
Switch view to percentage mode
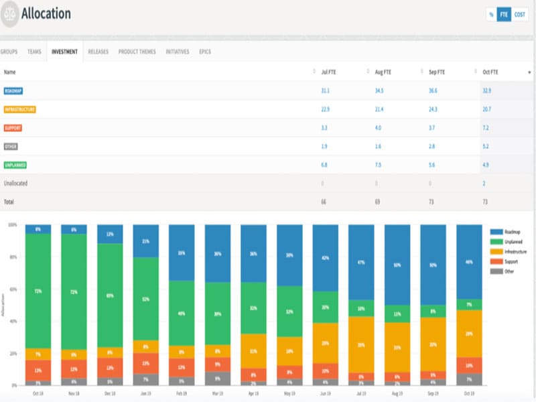[491, 14]
